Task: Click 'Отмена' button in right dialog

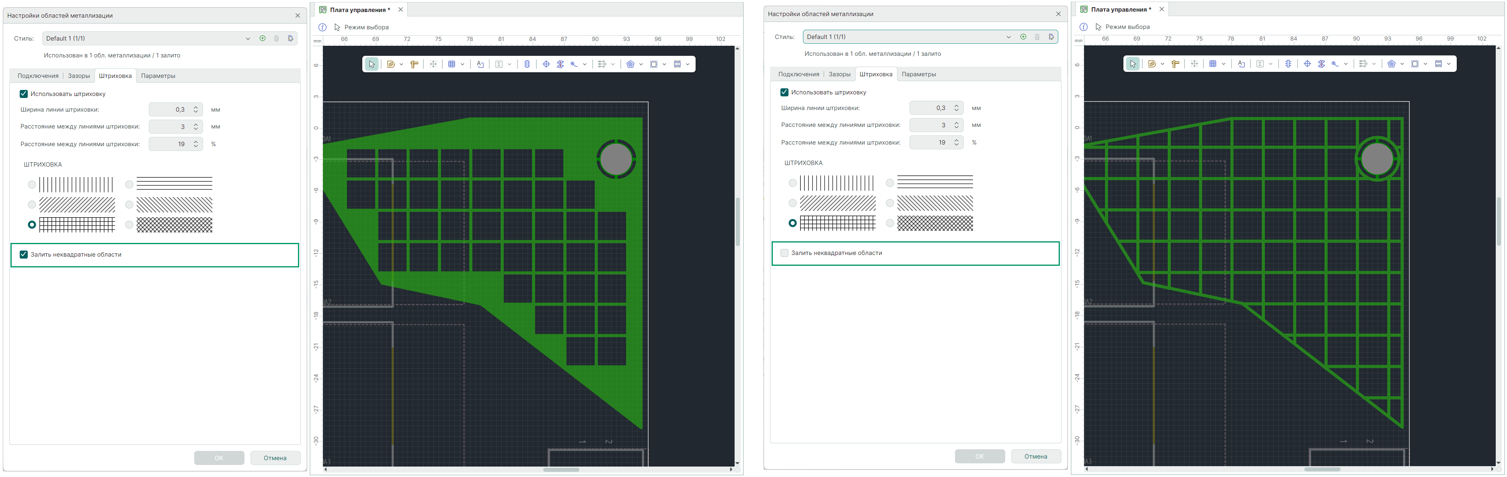Action: (x=1035, y=456)
